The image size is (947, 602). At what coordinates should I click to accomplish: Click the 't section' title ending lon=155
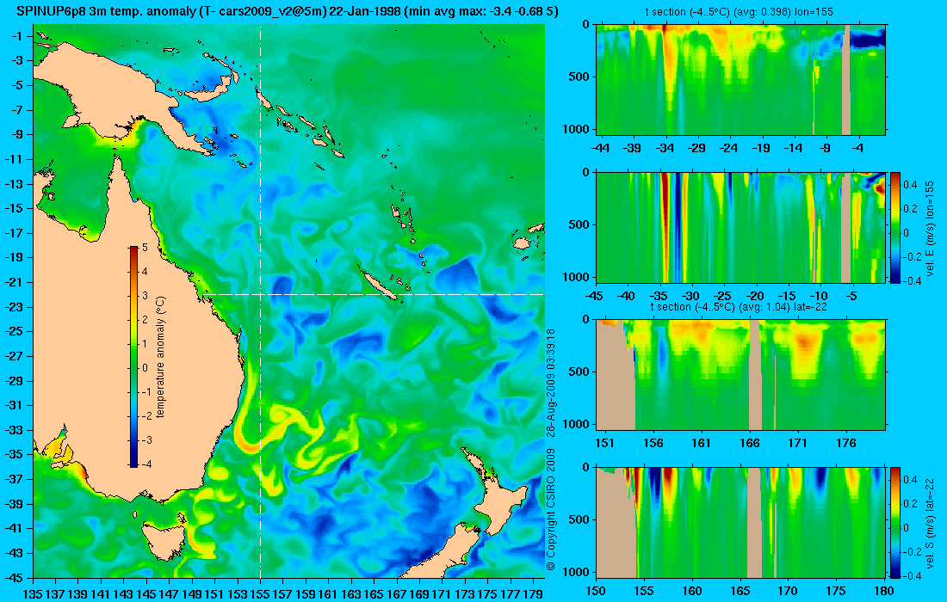point(740,11)
